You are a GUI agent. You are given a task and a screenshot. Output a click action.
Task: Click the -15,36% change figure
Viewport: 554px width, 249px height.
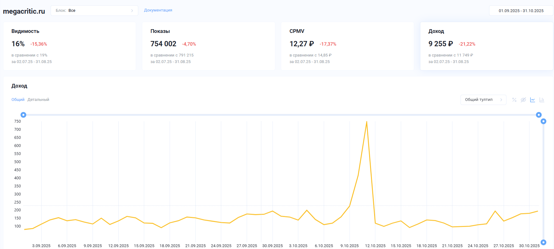pyautogui.click(x=39, y=44)
